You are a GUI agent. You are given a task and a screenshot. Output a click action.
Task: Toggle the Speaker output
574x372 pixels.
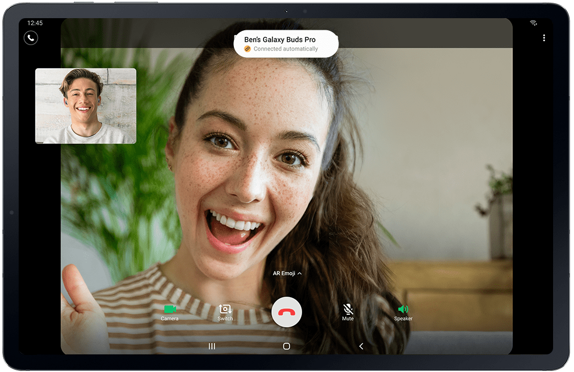click(403, 313)
